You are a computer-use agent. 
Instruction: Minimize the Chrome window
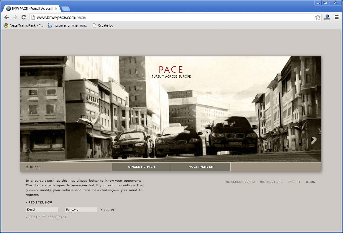[x=318, y=3]
